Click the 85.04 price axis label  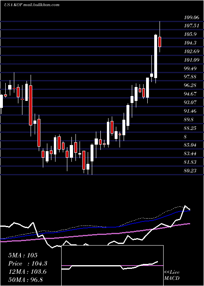pyautogui.click(x=190, y=145)
